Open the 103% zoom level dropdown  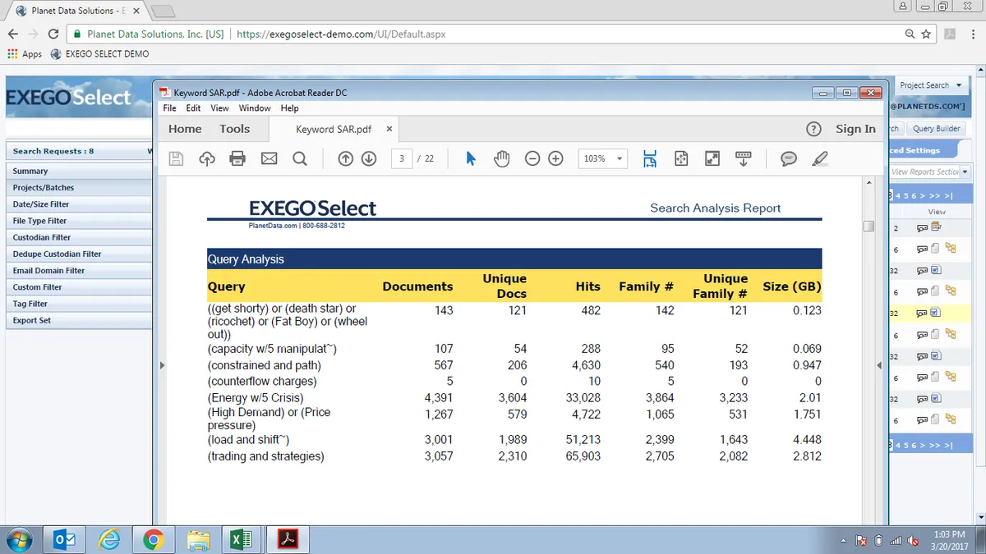tap(603, 158)
